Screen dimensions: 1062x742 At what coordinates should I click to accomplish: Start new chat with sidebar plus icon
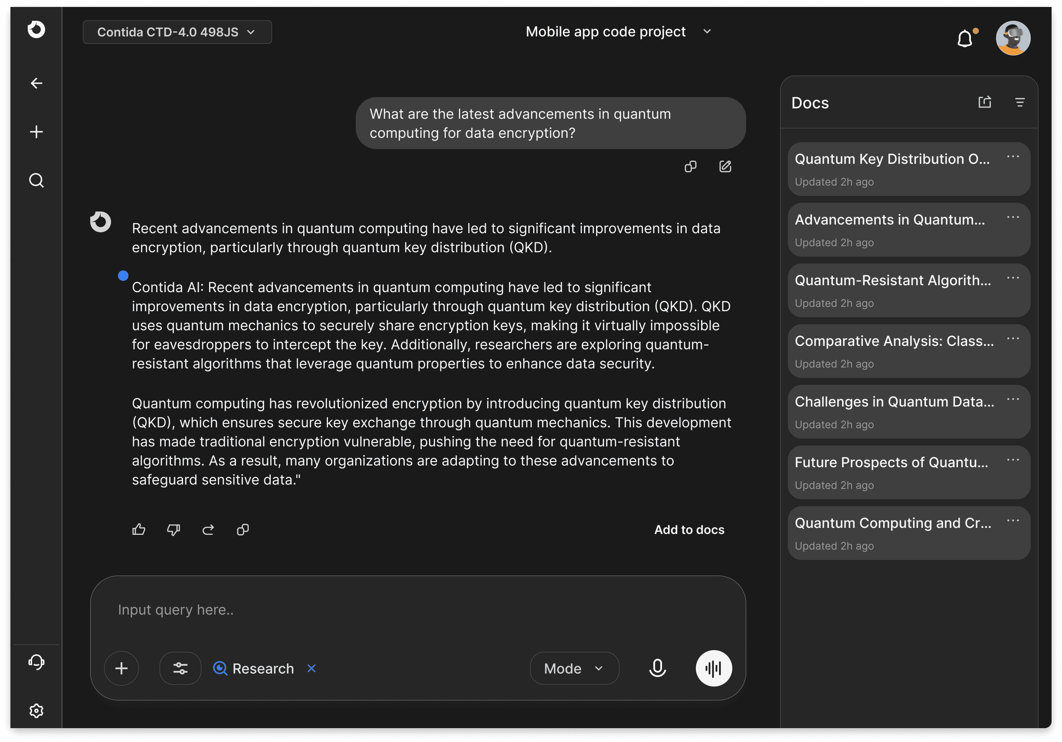[x=36, y=132]
